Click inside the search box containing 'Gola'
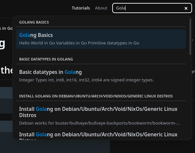 [x=152, y=8]
